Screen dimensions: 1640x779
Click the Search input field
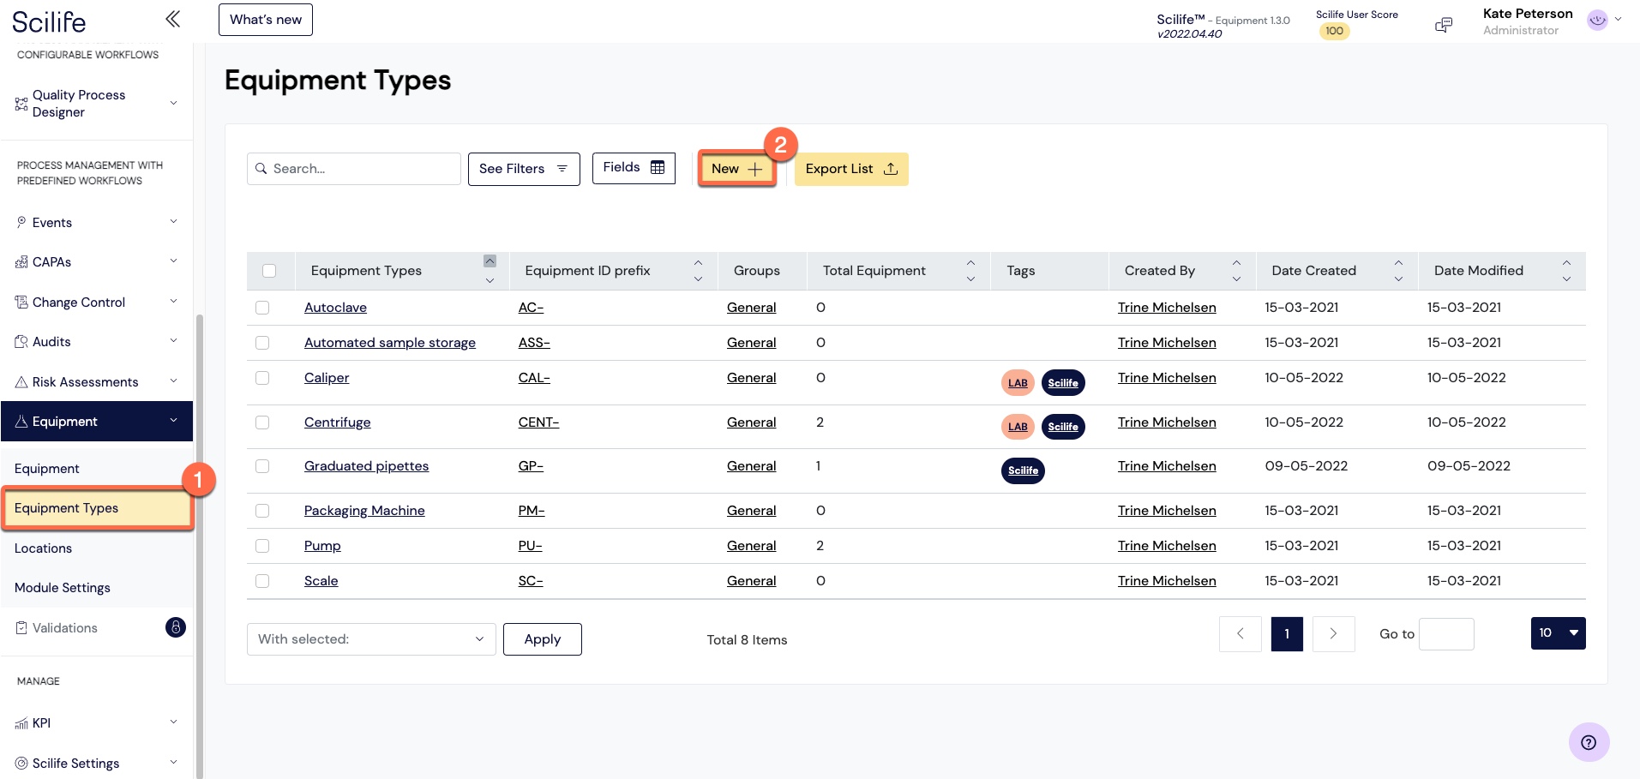pyautogui.click(x=353, y=169)
